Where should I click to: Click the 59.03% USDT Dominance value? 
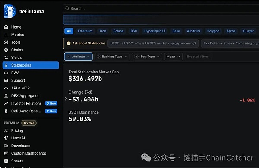[80, 119]
